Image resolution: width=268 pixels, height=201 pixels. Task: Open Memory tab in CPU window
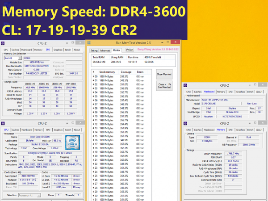[38, 130]
